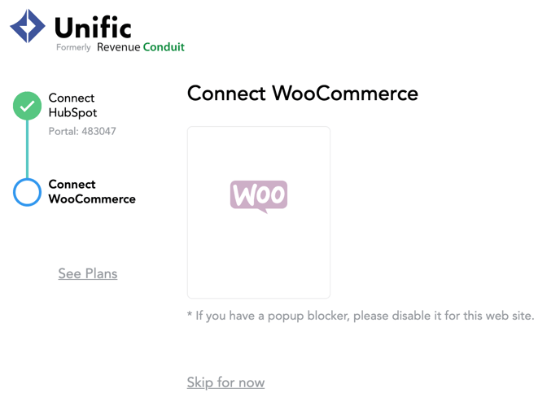Open the Connect HubSpot step
The height and width of the screenshot is (419, 560).
72,105
